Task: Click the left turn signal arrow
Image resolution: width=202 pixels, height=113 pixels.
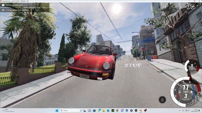Action: [188, 105]
